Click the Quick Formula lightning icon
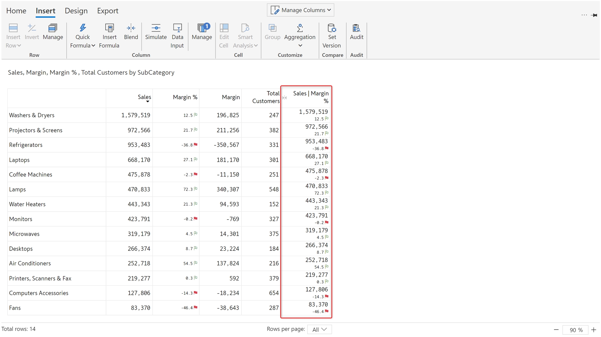 (x=83, y=28)
